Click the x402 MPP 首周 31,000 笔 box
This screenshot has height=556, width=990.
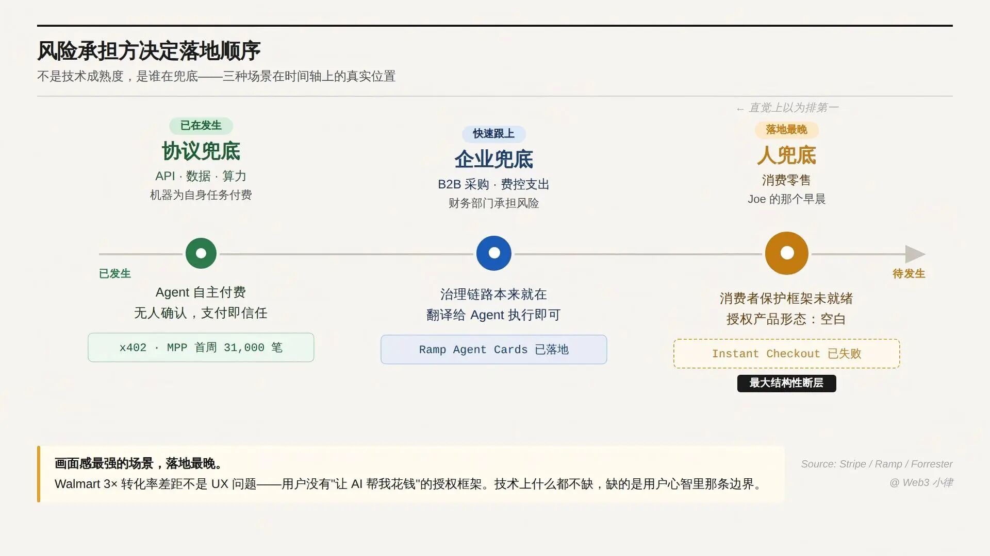(x=201, y=347)
